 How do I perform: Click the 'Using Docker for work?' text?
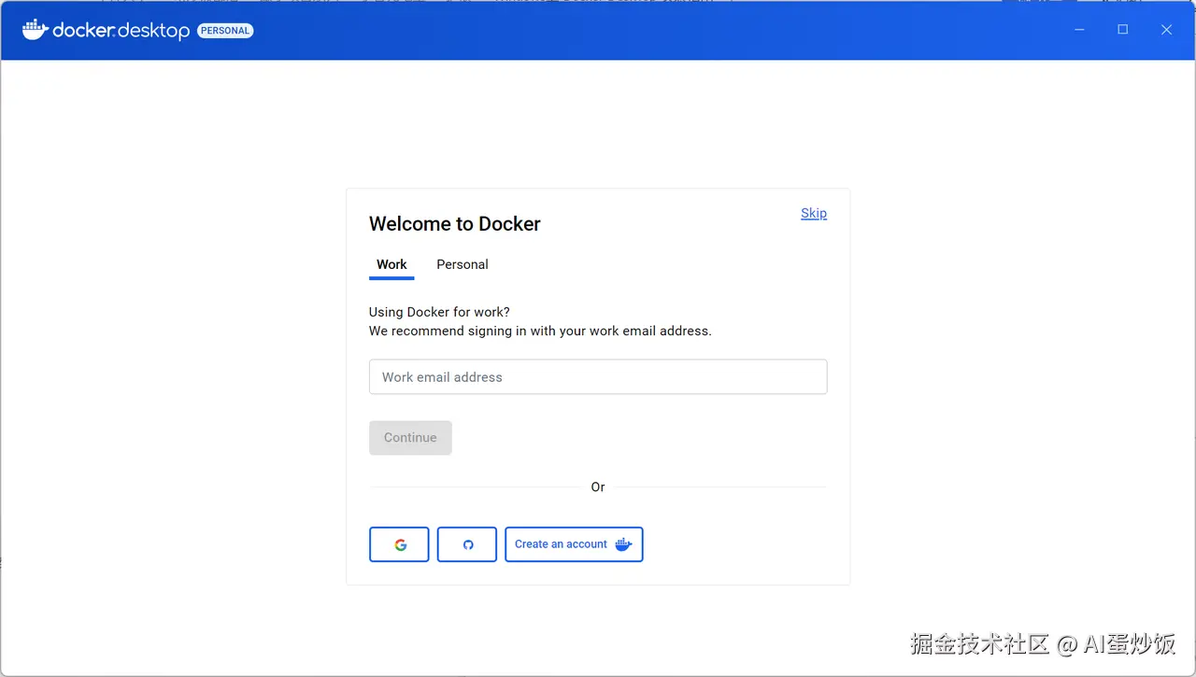pyautogui.click(x=439, y=312)
